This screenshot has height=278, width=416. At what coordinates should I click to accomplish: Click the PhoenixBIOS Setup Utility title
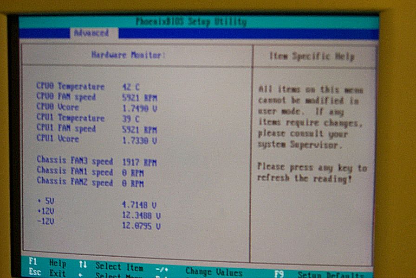(191, 22)
